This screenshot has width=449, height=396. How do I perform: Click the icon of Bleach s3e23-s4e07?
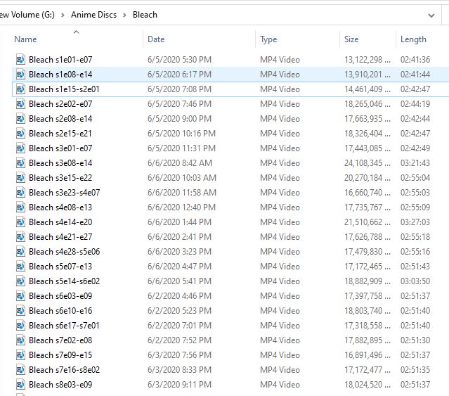tap(20, 193)
